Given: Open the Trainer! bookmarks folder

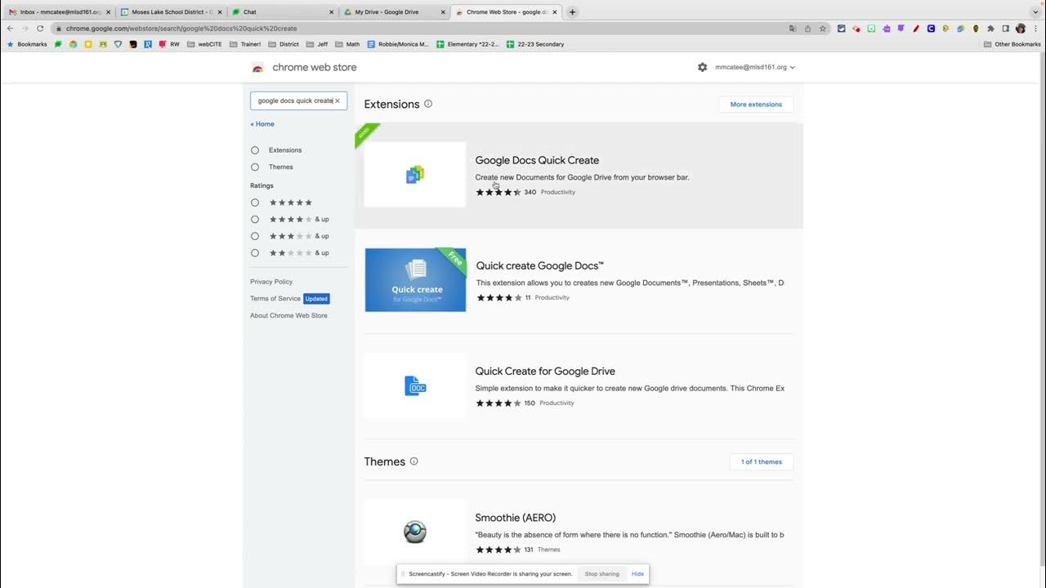Looking at the screenshot, I should point(245,44).
